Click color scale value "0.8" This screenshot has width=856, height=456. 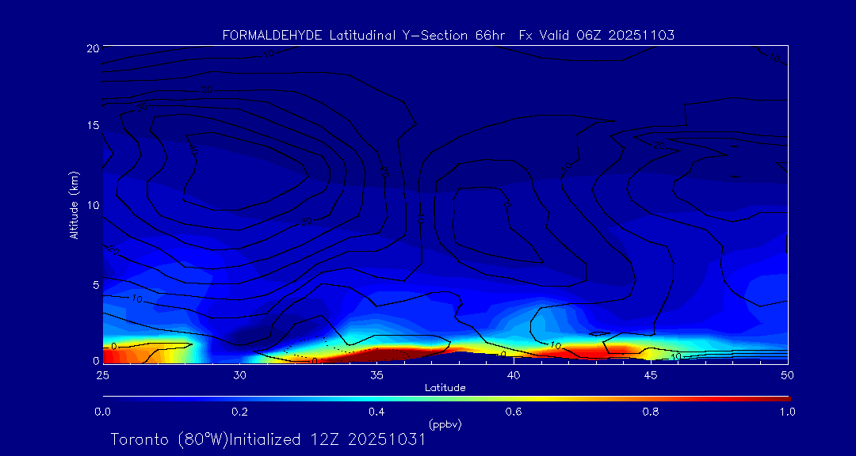(x=651, y=412)
